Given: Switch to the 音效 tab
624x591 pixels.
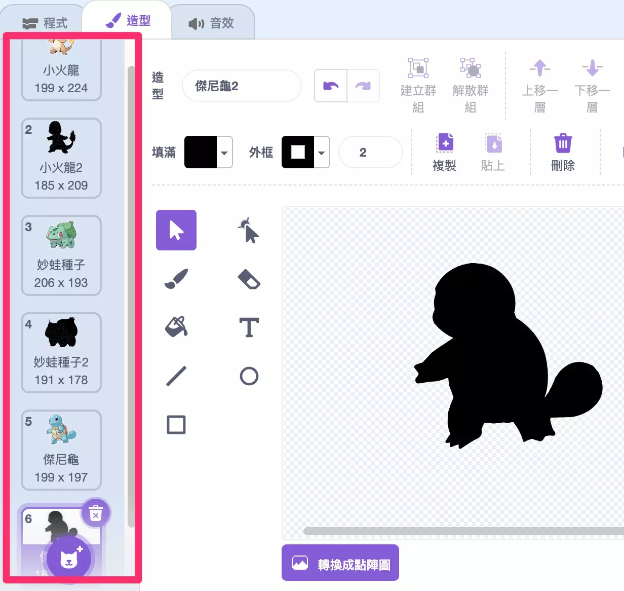Looking at the screenshot, I should tap(213, 21).
